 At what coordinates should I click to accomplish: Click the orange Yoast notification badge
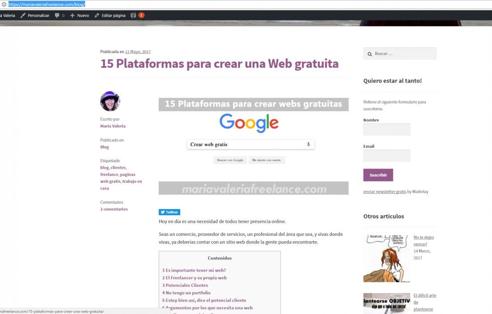tap(141, 15)
